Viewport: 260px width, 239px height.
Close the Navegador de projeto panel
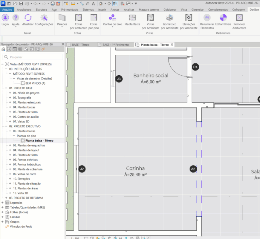(63, 44)
